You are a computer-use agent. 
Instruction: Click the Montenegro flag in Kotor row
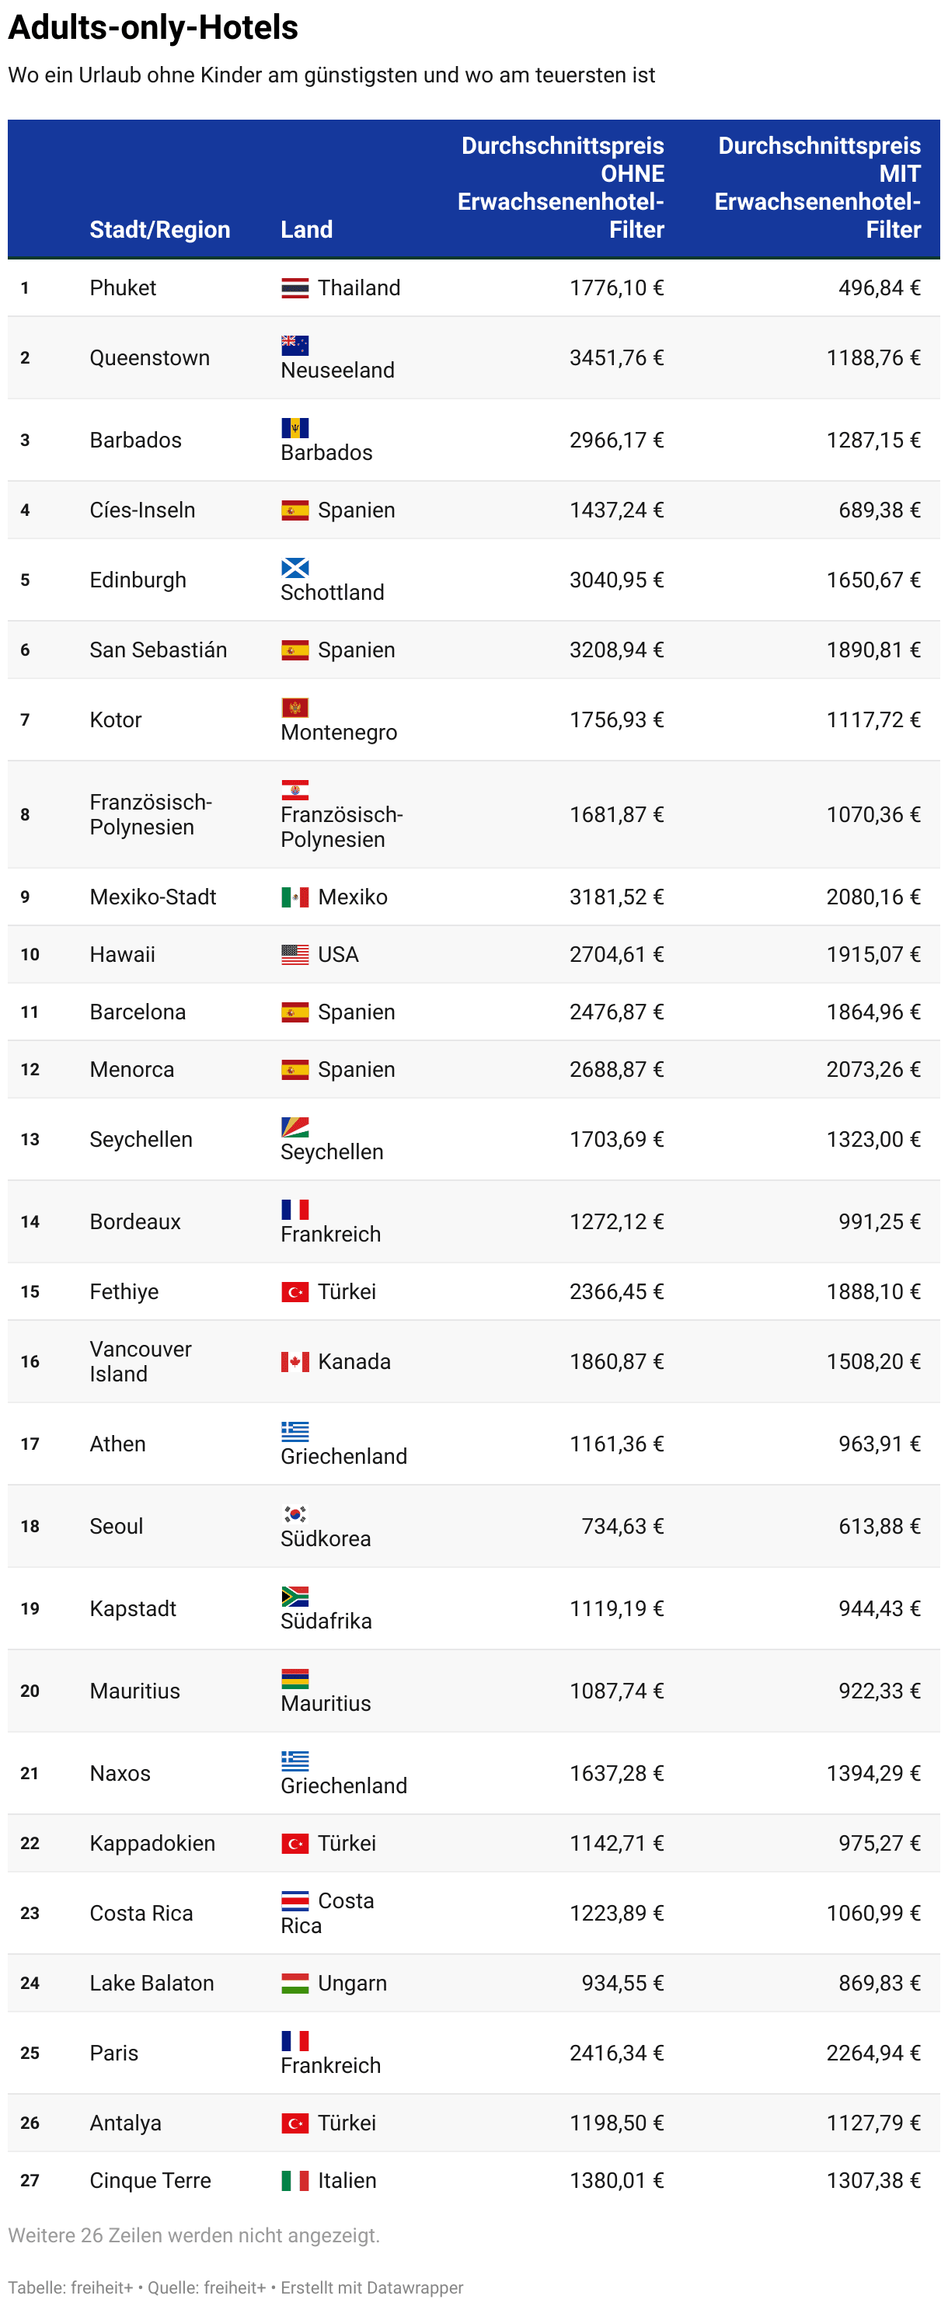pyautogui.click(x=295, y=707)
